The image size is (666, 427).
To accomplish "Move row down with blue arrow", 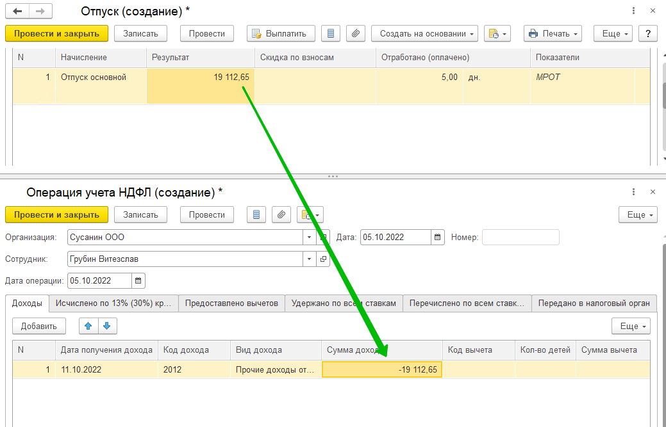I will (x=106, y=326).
